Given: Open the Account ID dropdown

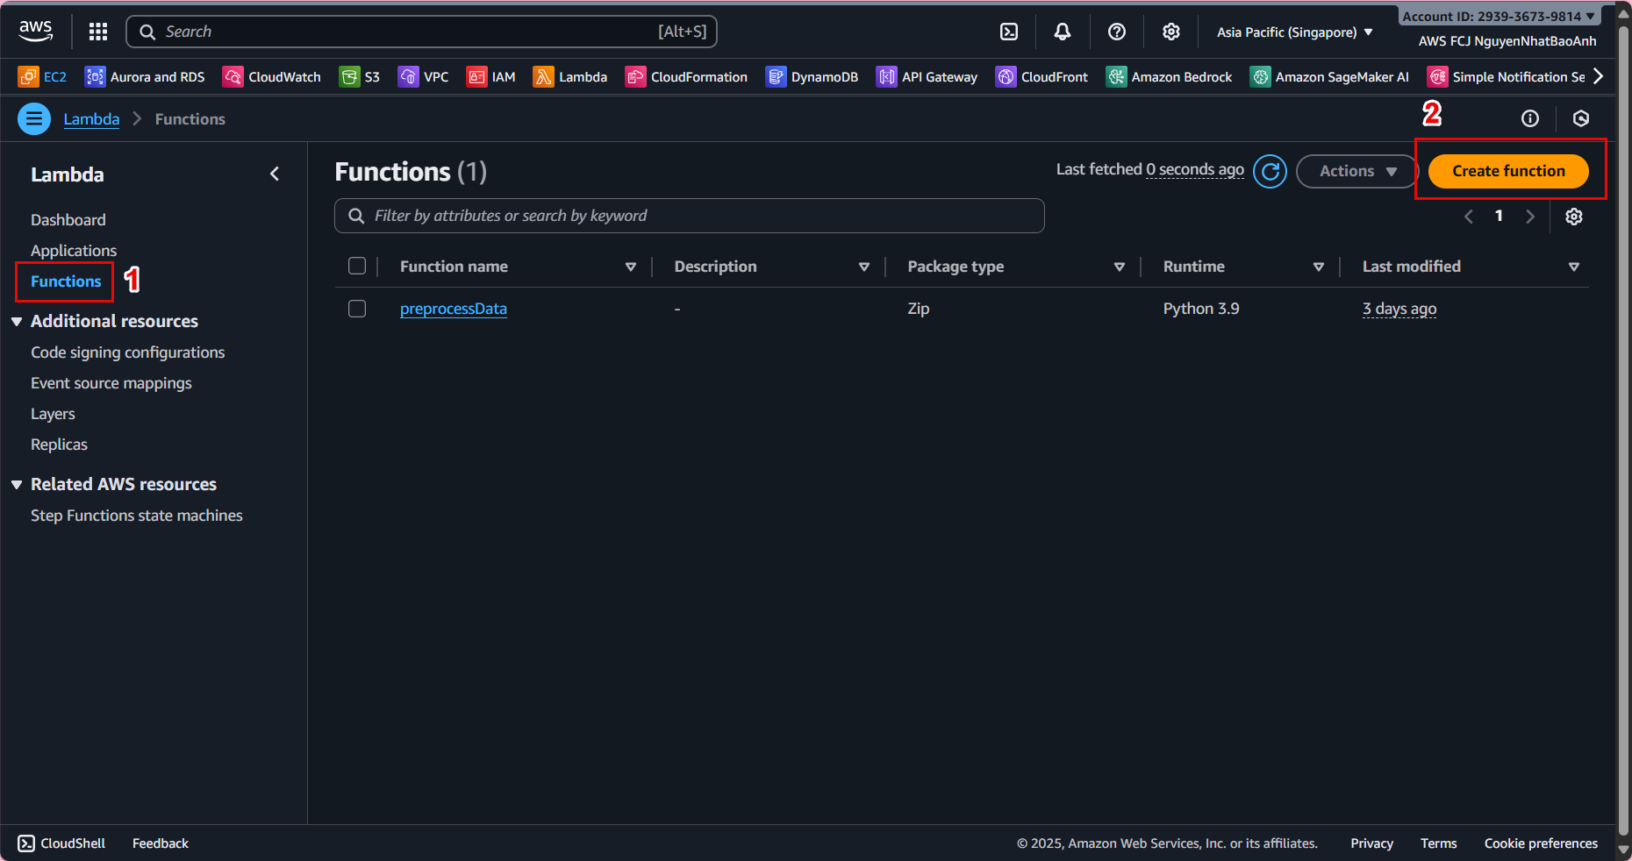Looking at the screenshot, I should pos(1499,16).
